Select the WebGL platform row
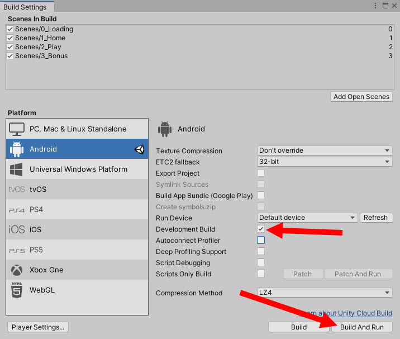The height and width of the screenshot is (339, 400). (x=77, y=290)
